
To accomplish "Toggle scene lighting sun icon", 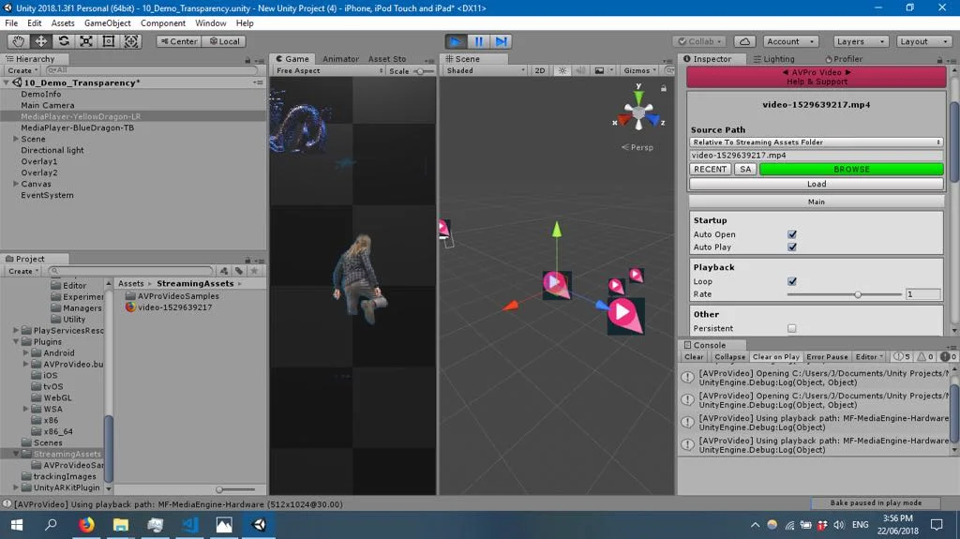I will (x=562, y=70).
